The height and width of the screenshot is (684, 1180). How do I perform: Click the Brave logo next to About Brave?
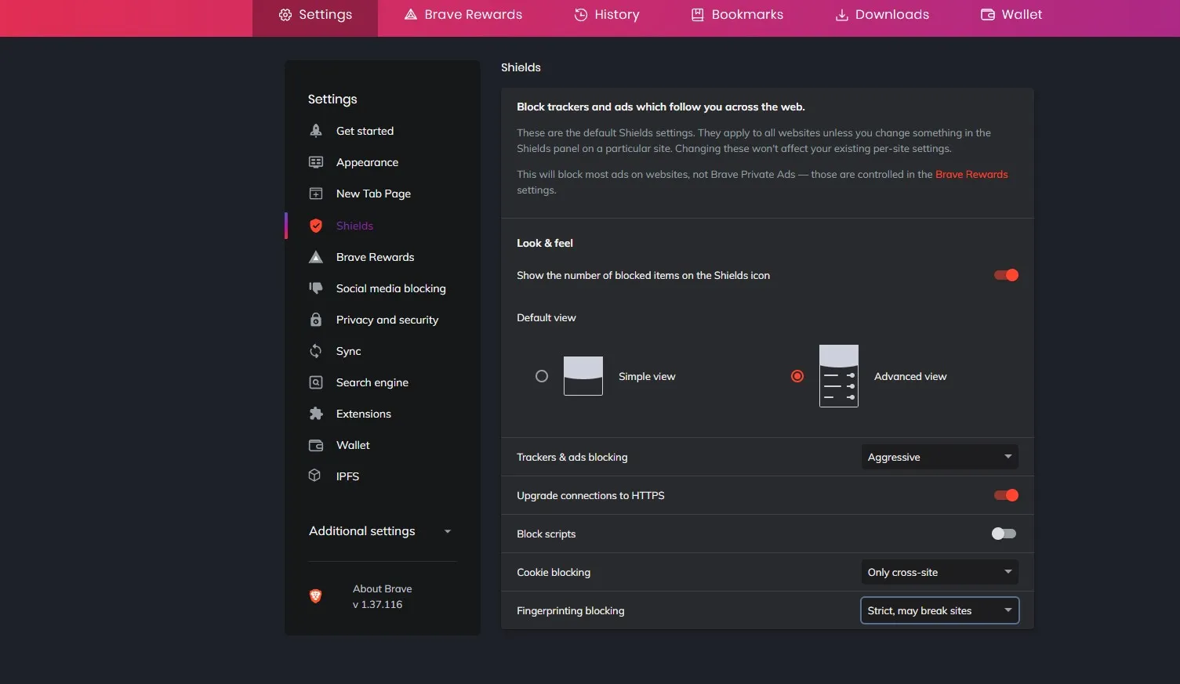click(315, 595)
